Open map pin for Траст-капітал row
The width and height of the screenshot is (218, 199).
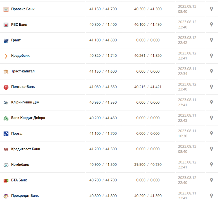click(x=211, y=71)
